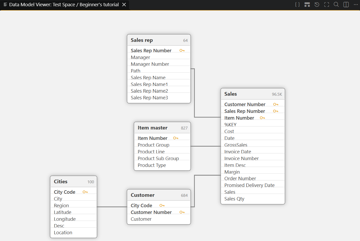Select the Margin field in Sales
Viewport: 360px width, 241px height.
point(253,172)
